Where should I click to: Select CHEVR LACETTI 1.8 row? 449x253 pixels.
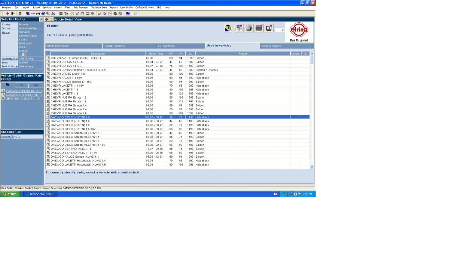point(178,93)
